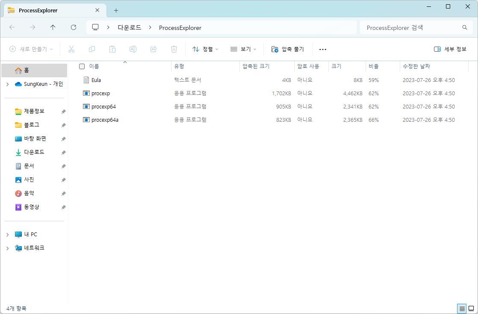Click the Paste clipboard icon

112,49
